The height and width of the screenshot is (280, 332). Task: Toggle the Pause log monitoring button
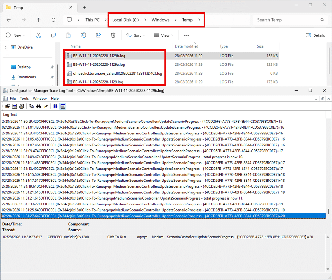[55, 106]
